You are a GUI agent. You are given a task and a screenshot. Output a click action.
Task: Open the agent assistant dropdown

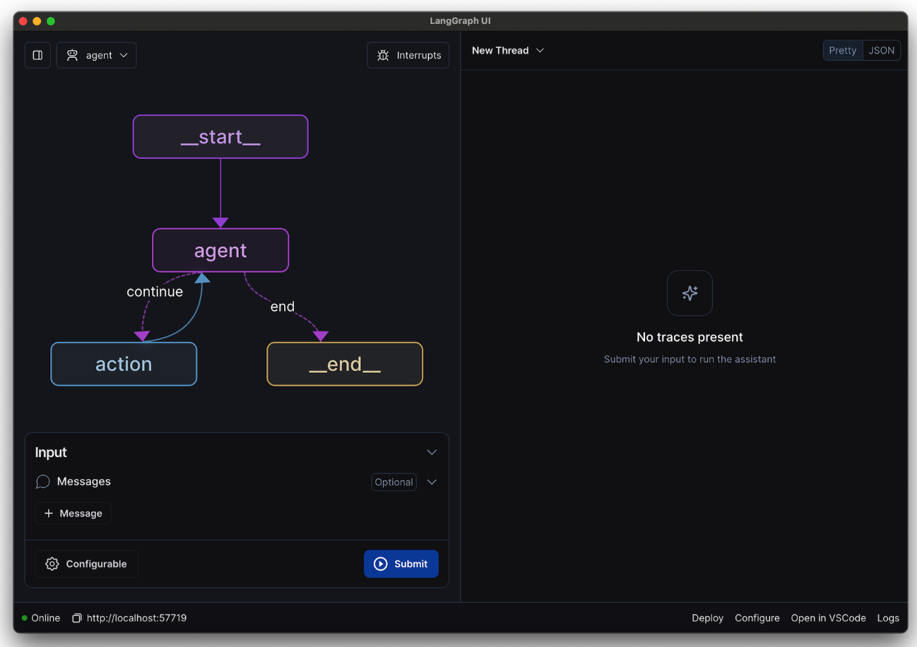pos(97,55)
